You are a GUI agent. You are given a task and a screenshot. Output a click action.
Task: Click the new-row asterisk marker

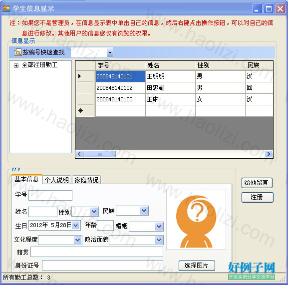(80, 111)
